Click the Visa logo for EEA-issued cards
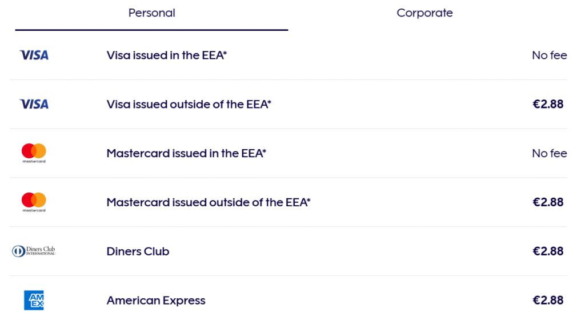The height and width of the screenshot is (320, 585). pyautogui.click(x=34, y=55)
